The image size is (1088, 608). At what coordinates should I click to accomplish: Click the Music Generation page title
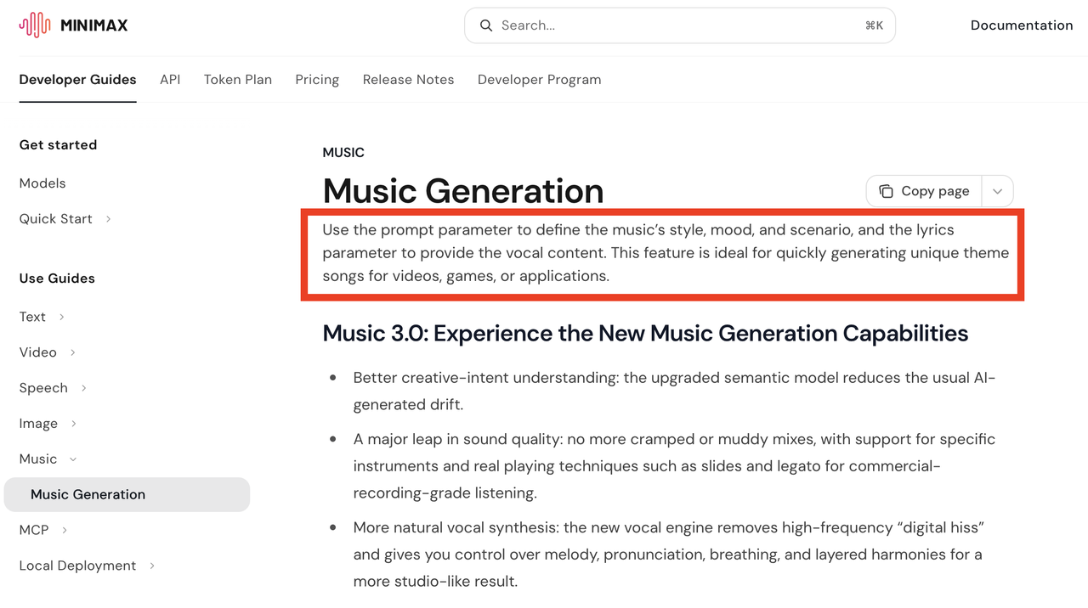[463, 191]
